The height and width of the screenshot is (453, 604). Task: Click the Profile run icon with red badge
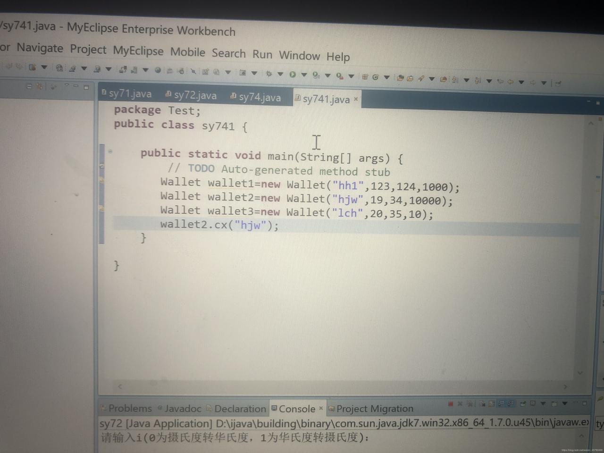click(x=316, y=75)
